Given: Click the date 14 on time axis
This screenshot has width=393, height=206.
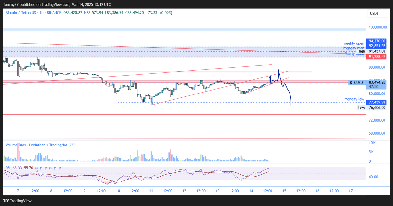Looking at the screenshot, I should 251,191.
